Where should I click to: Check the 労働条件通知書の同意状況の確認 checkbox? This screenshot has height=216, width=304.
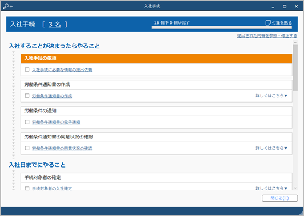click(x=27, y=148)
